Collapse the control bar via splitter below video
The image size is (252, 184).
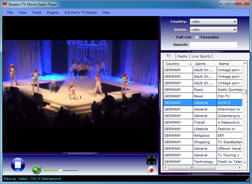(x=80, y=153)
